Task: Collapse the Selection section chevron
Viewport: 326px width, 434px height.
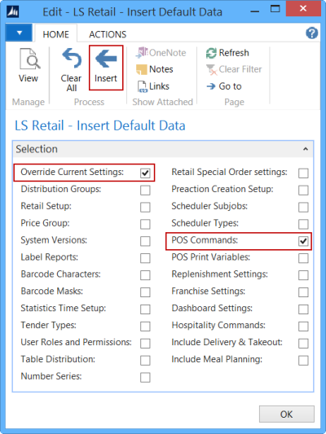Action: 306,149
